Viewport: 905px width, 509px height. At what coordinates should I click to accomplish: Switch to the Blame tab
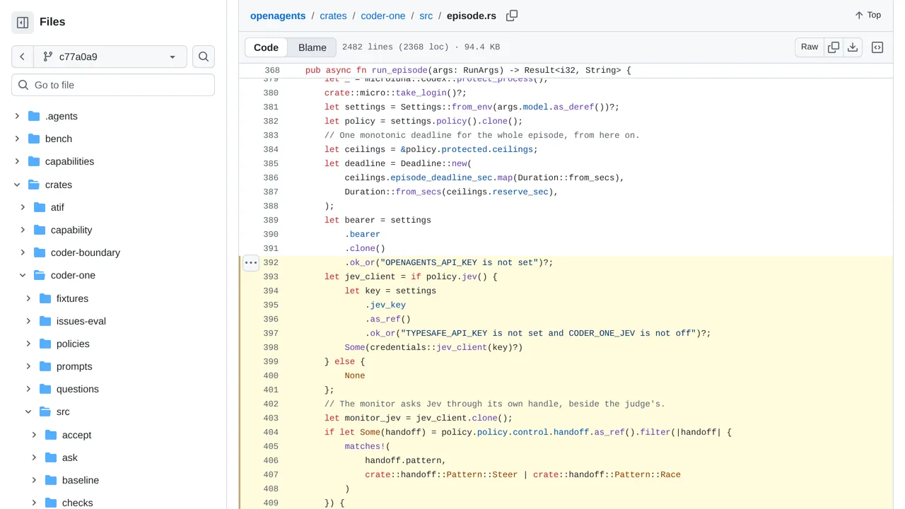click(313, 47)
